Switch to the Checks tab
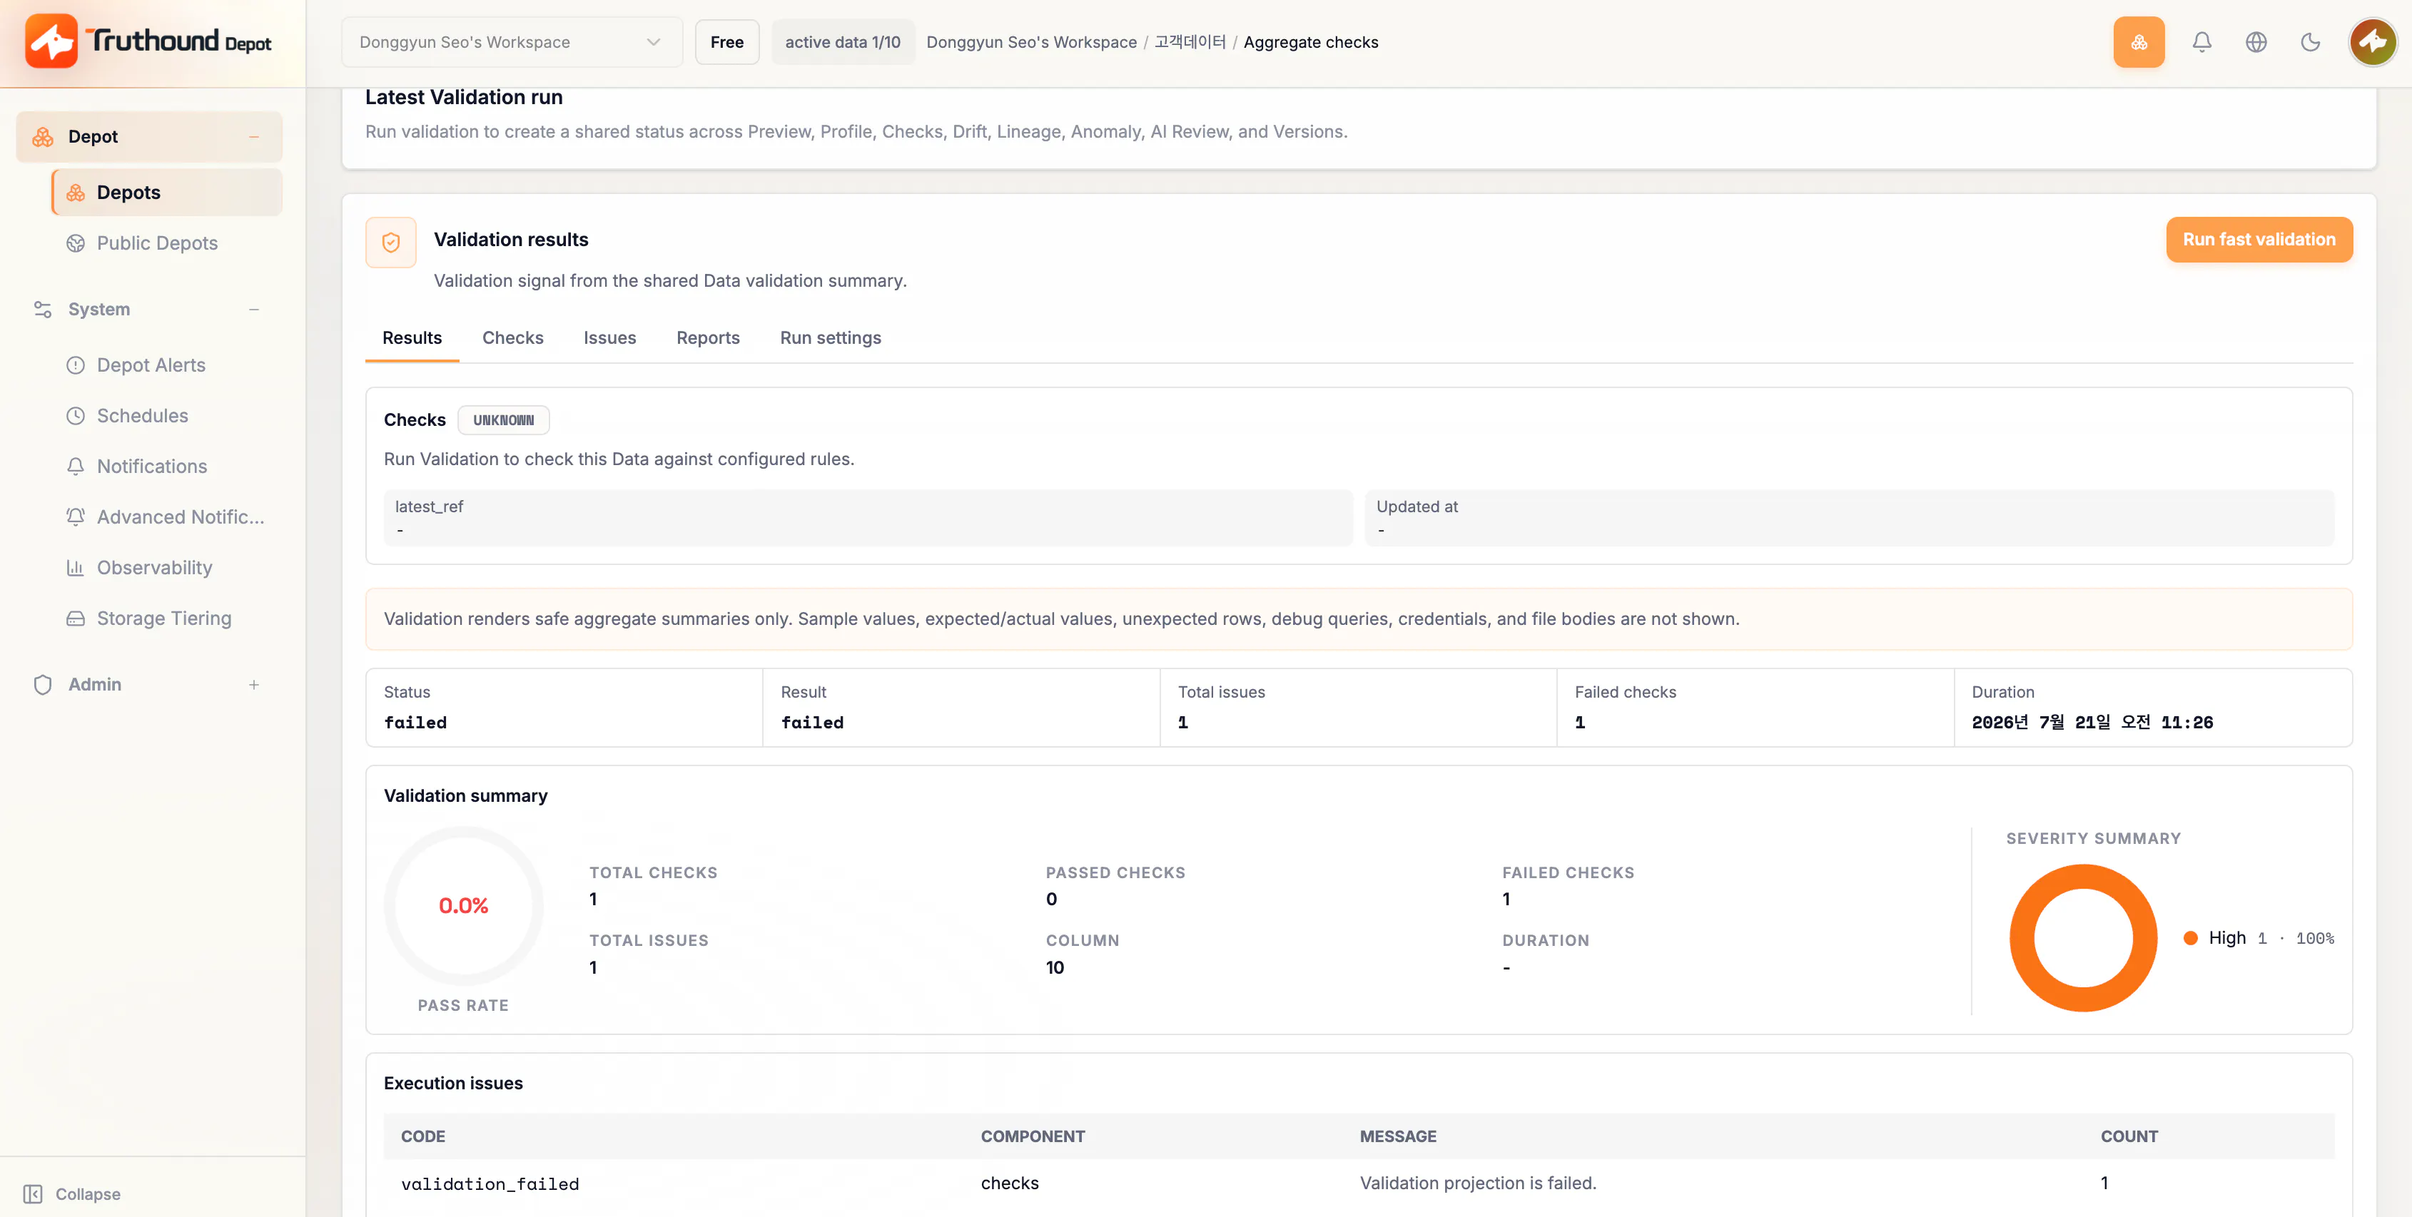2412x1217 pixels. click(512, 338)
